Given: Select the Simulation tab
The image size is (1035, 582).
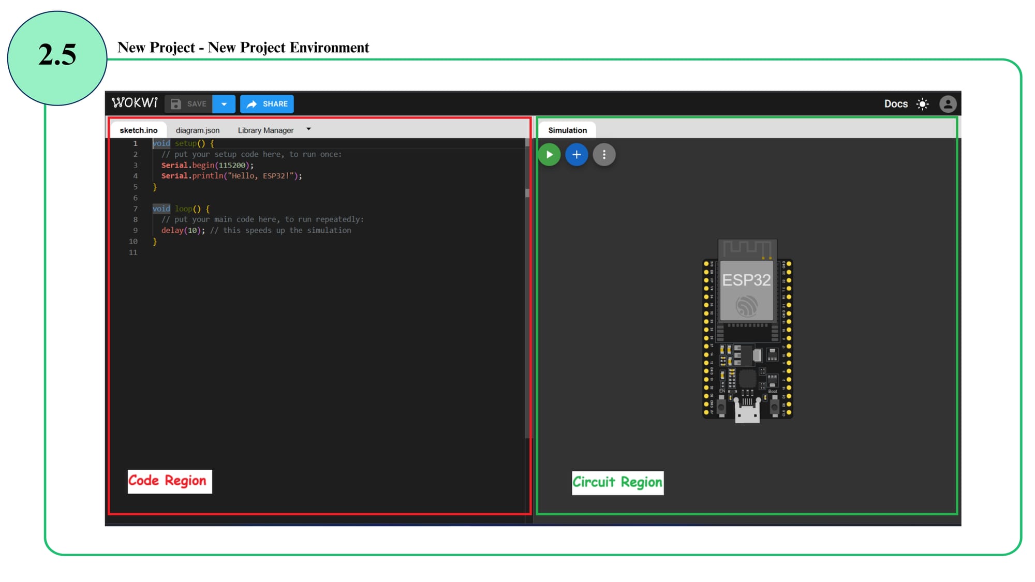Looking at the screenshot, I should [567, 130].
